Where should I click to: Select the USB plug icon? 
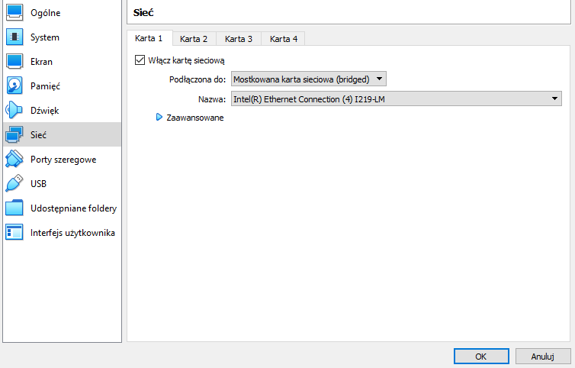point(14,184)
